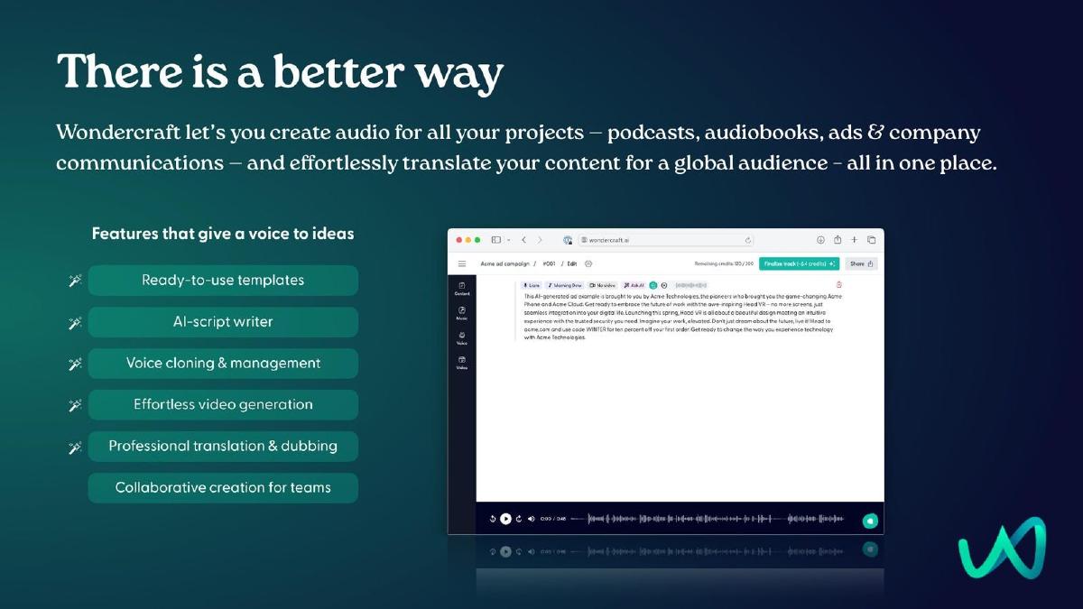Image resolution: width=1083 pixels, height=609 pixels.
Task: Select the Liam voice chip
Action: tap(532, 285)
